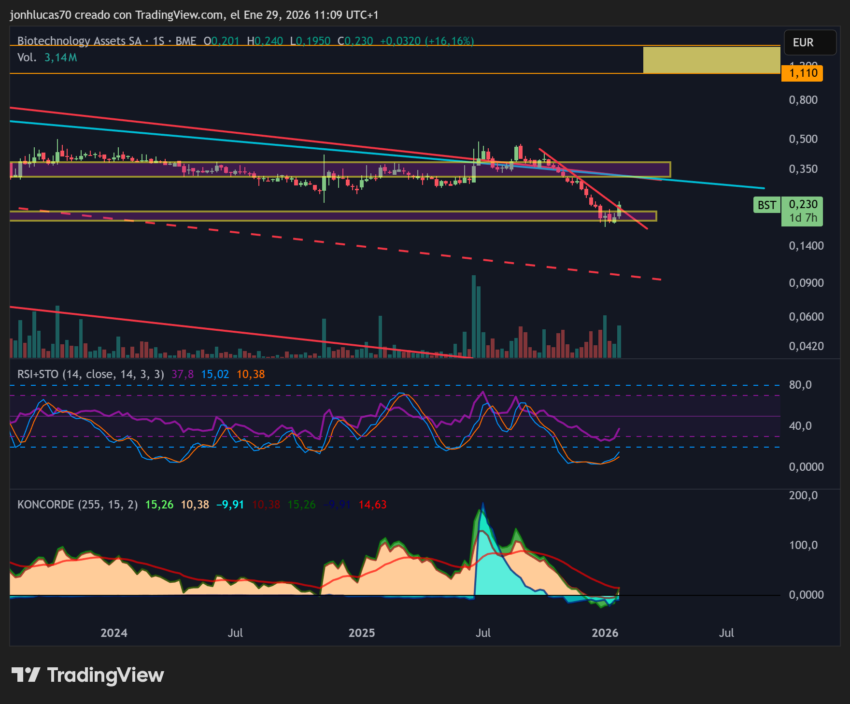850x704 pixels.
Task: Click the EUR currency button
Action: pos(810,42)
